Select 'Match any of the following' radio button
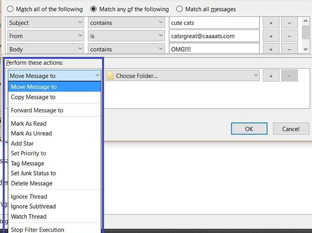This screenshot has width=312, height=233. (x=93, y=9)
